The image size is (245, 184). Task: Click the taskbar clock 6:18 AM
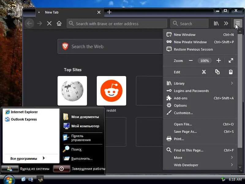(x=235, y=179)
